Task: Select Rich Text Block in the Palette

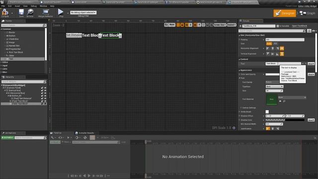Action: [15, 52]
